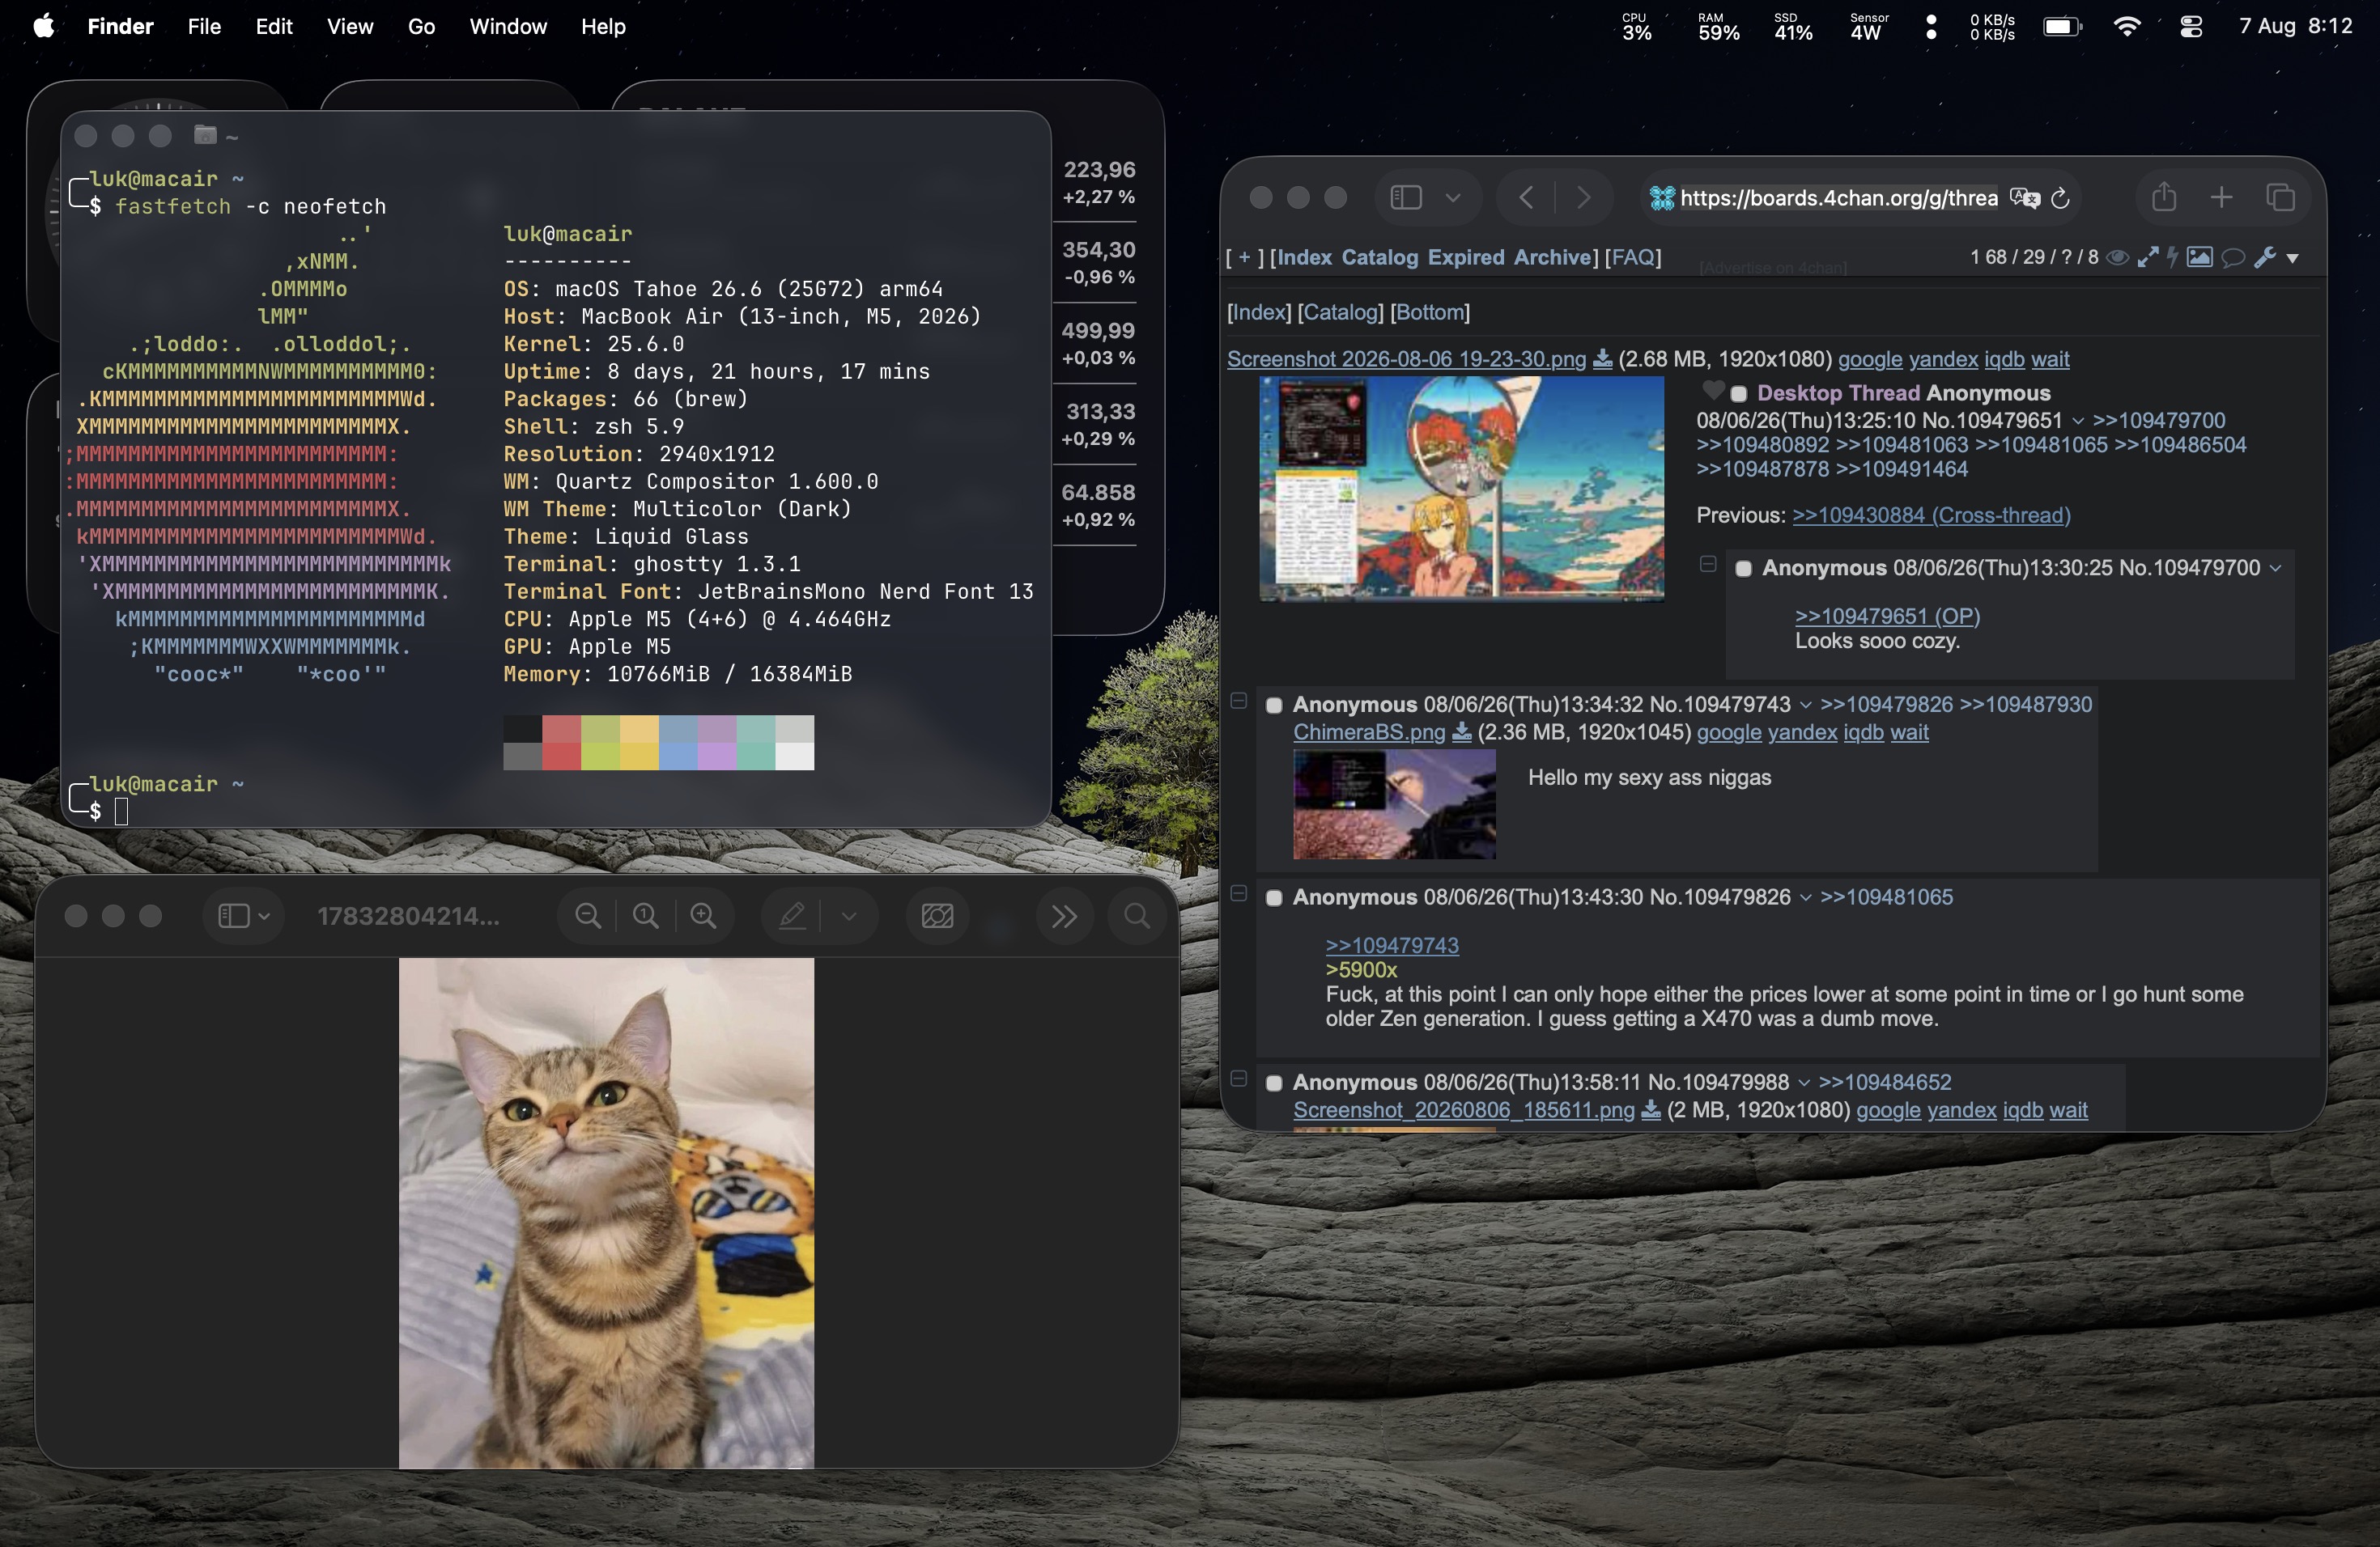Viewport: 2380px width, 1547px height.
Task: Follow the >>109479651 (OP) quote link
Action: coord(1888,616)
